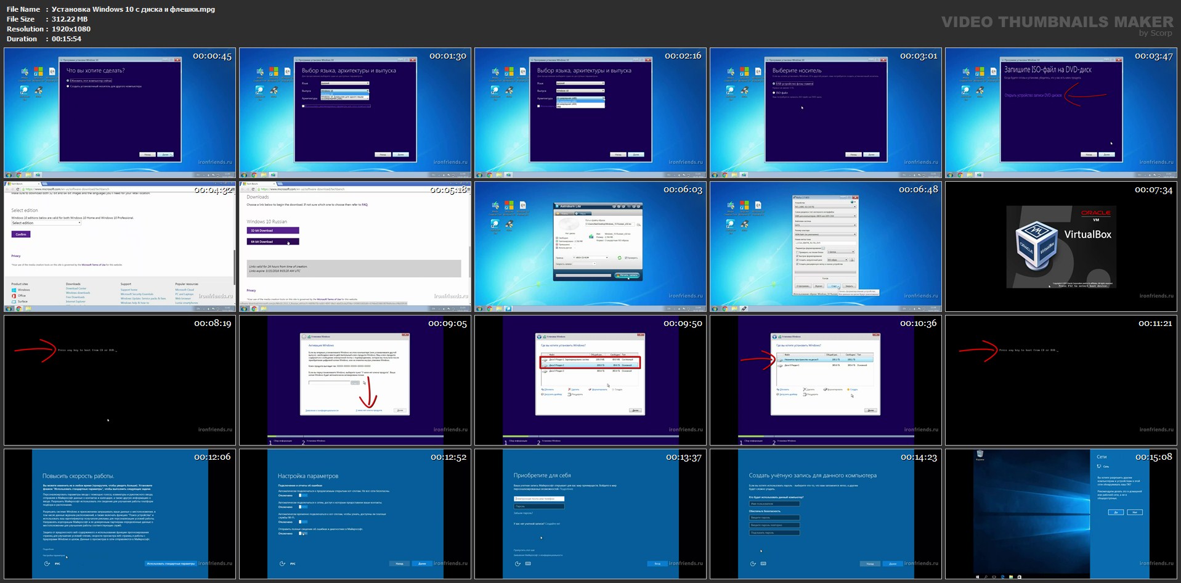1181x583 pixels.
Task: Click the ease-of-access icon in the 00:12:52 frame
Action: coord(282,563)
